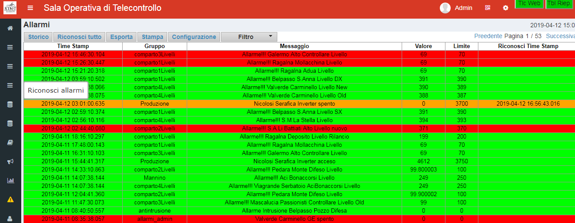Select 'Mascalucia Passionisti Controllare Livello Old' message
Viewport: 575px width, 223px height.
coord(294,203)
